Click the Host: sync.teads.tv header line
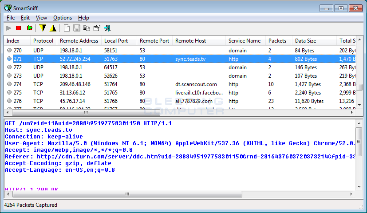The height and width of the screenshot is (213, 367). click(x=39, y=130)
